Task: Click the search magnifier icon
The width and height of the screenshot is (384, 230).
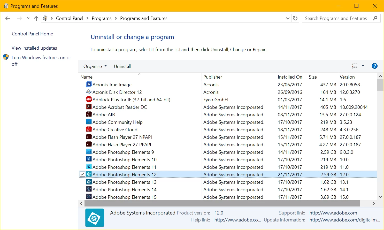Action: click(x=375, y=18)
